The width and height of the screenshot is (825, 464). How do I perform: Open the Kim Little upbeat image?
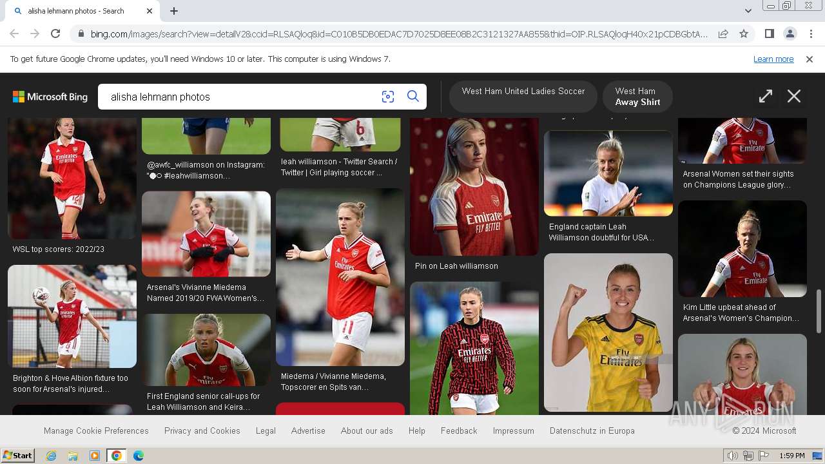(x=742, y=249)
